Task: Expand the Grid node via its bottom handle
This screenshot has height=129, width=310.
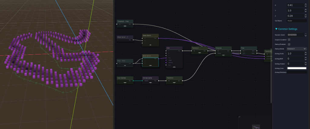Action: click(174, 67)
